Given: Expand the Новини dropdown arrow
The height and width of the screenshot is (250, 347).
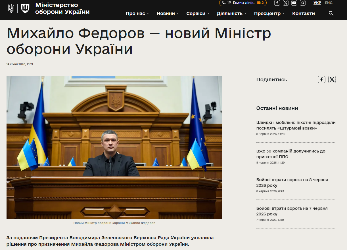Looking at the screenshot, I should (x=178, y=14).
